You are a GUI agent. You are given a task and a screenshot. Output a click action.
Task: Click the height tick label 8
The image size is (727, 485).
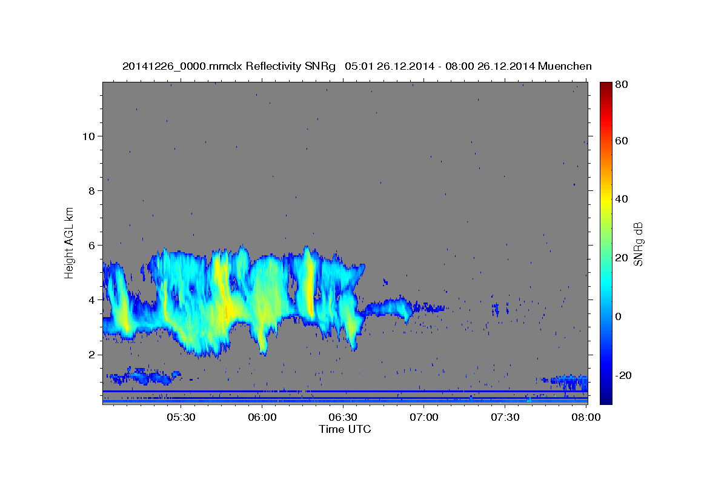(x=92, y=190)
